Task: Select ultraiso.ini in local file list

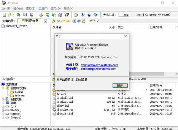Action: pos(65,114)
